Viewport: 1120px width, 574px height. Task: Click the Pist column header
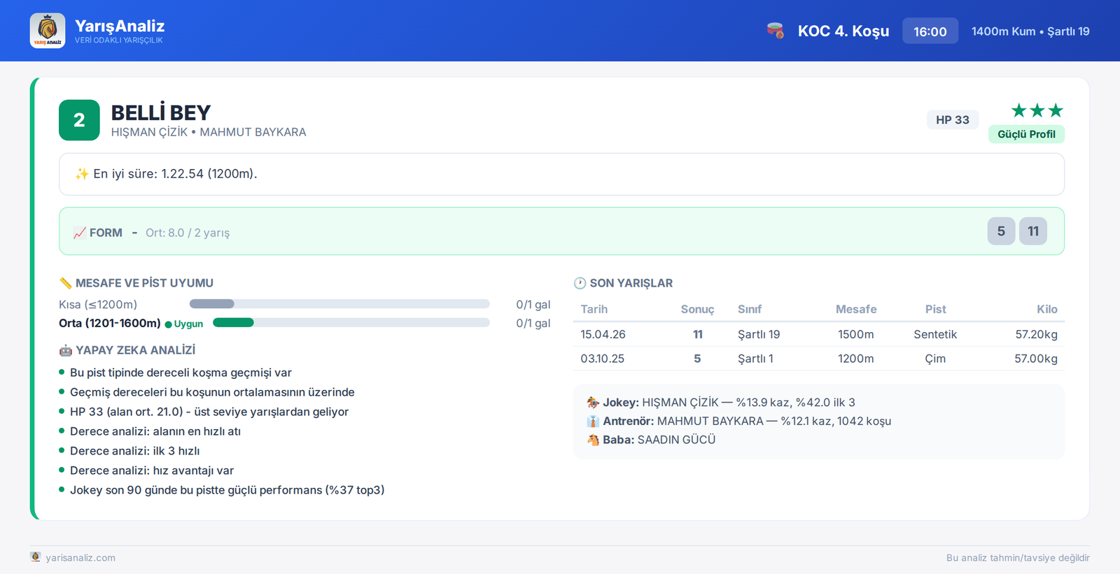(x=935, y=309)
